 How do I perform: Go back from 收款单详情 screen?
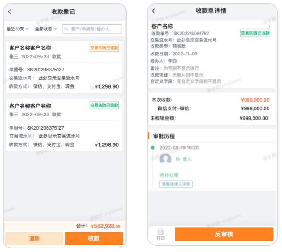click(154, 11)
